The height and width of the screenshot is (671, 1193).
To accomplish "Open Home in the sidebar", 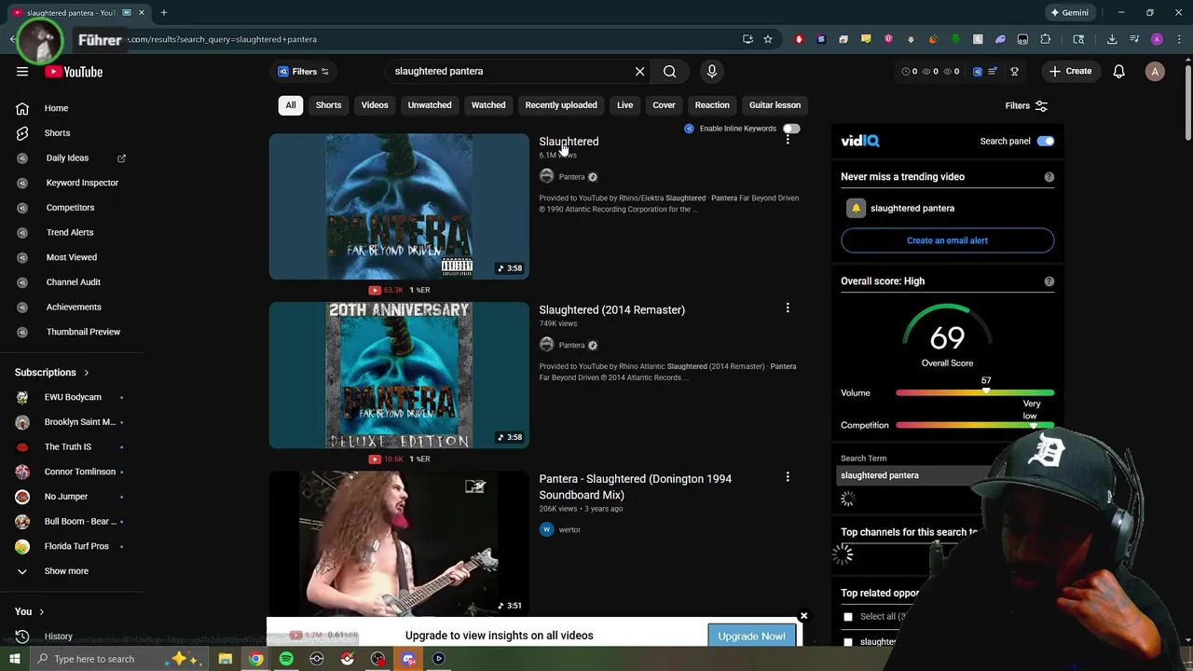I will tap(56, 108).
